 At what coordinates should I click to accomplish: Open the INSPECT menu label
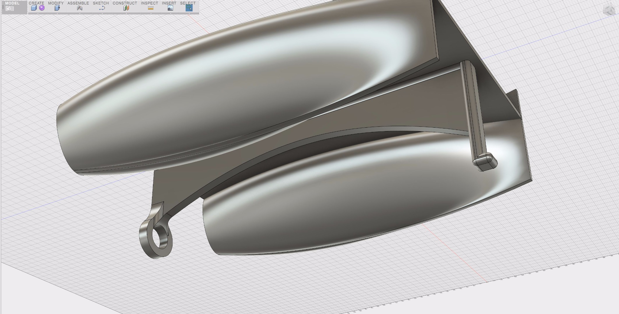[149, 3]
